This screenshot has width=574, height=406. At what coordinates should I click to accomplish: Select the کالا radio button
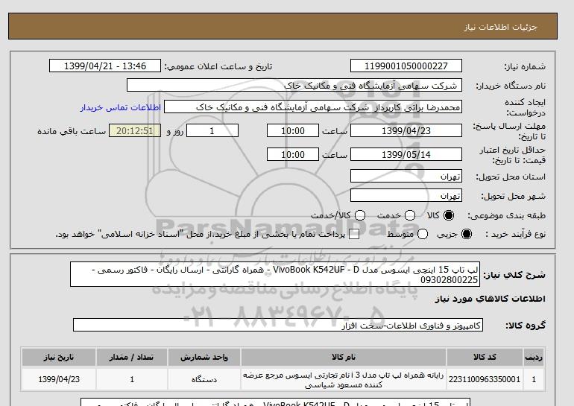click(449, 215)
